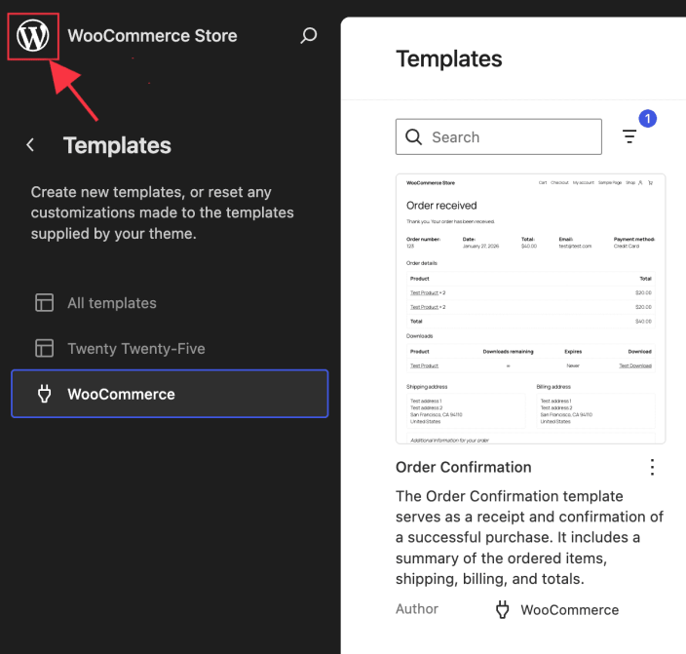This screenshot has width=686, height=654.
Task: Open the Order Confirmation template preview
Action: tap(531, 309)
